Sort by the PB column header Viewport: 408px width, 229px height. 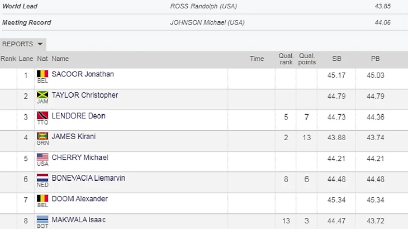point(375,59)
